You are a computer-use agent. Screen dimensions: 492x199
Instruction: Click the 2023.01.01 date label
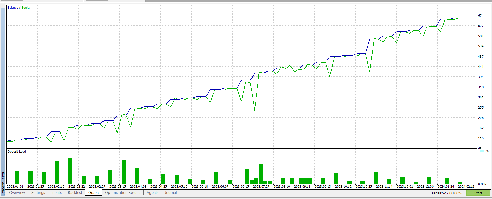tap(15, 186)
